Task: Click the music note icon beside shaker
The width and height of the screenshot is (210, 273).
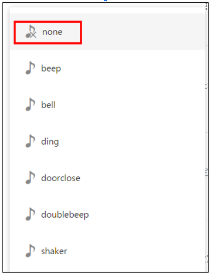Action: tap(30, 251)
